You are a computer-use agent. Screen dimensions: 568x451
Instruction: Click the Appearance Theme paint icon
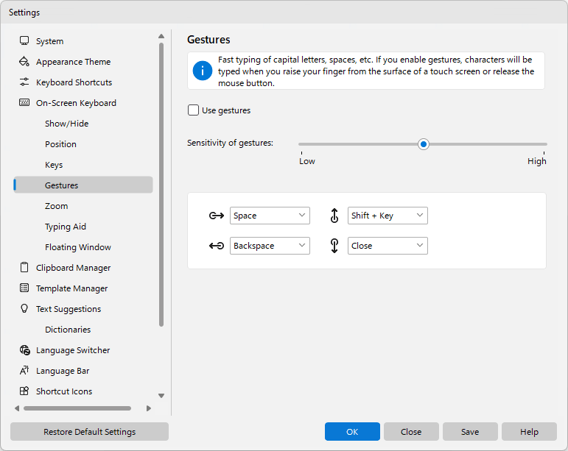24,62
